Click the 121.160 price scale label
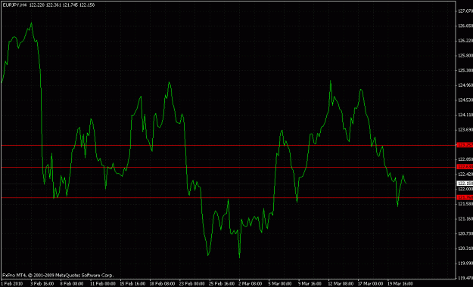The height and width of the screenshot is (287, 473). [x=465, y=218]
